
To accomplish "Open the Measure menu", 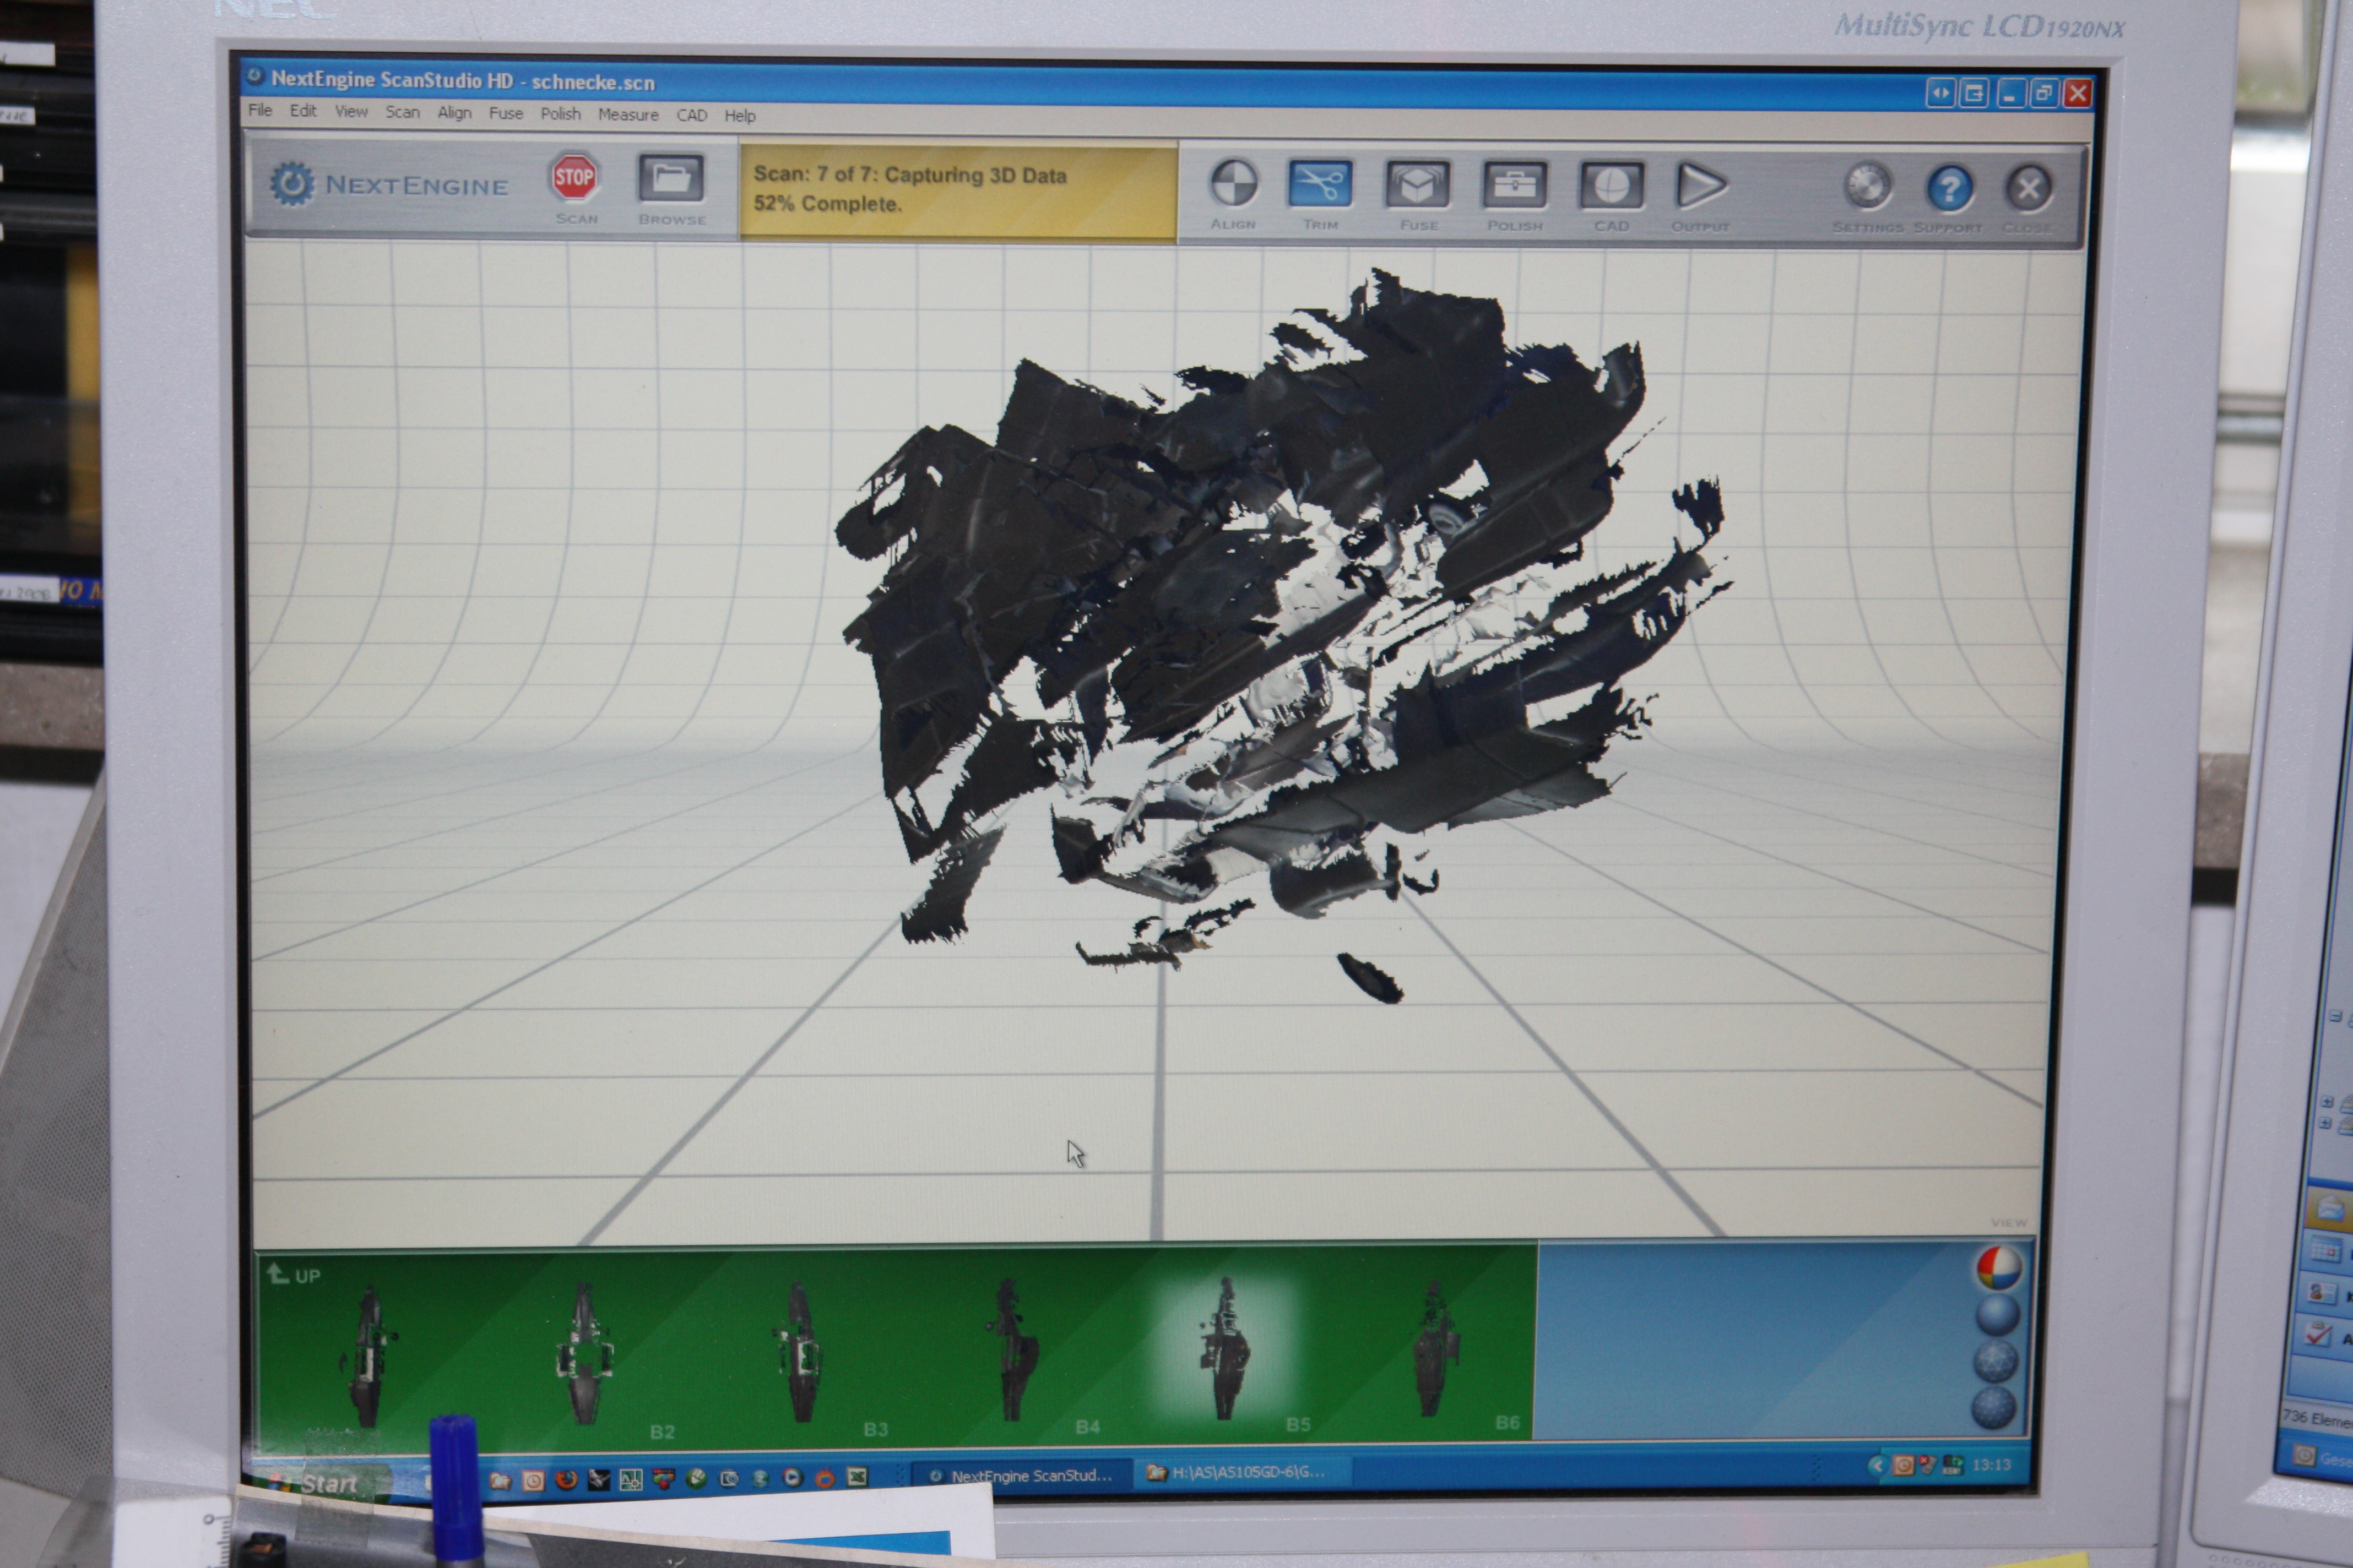I will [627, 115].
